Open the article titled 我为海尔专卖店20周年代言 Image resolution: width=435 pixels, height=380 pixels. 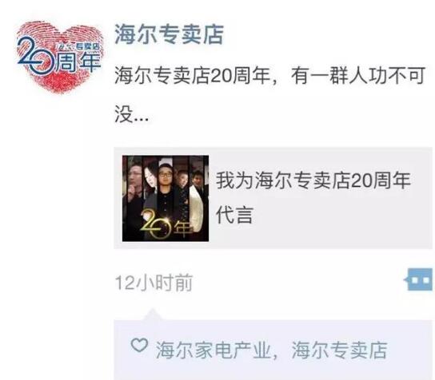click(313, 197)
